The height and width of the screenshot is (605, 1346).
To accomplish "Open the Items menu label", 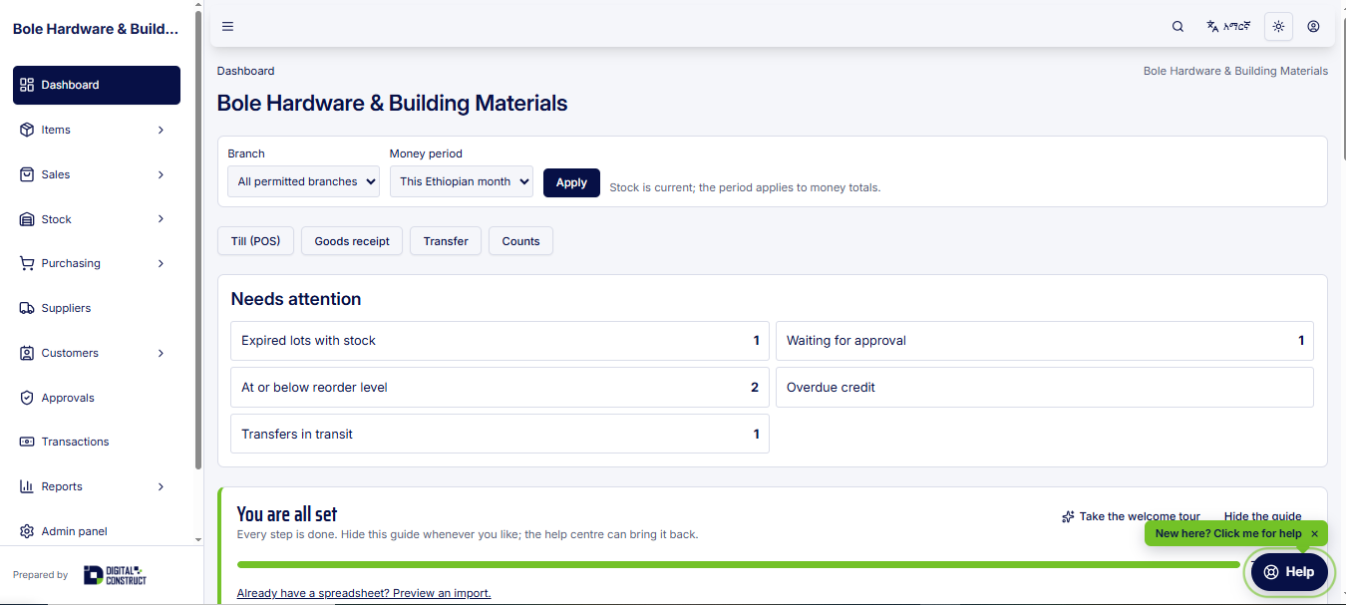I will 56,130.
